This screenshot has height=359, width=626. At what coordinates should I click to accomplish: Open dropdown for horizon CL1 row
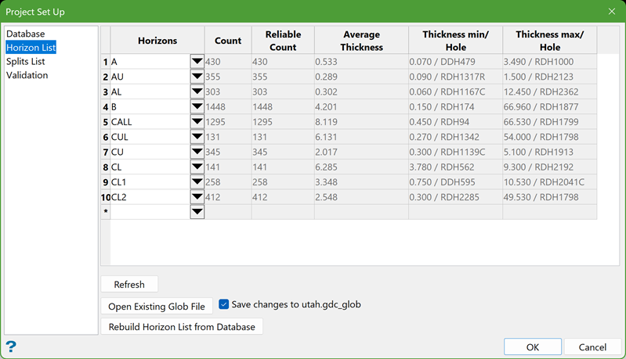(x=197, y=182)
